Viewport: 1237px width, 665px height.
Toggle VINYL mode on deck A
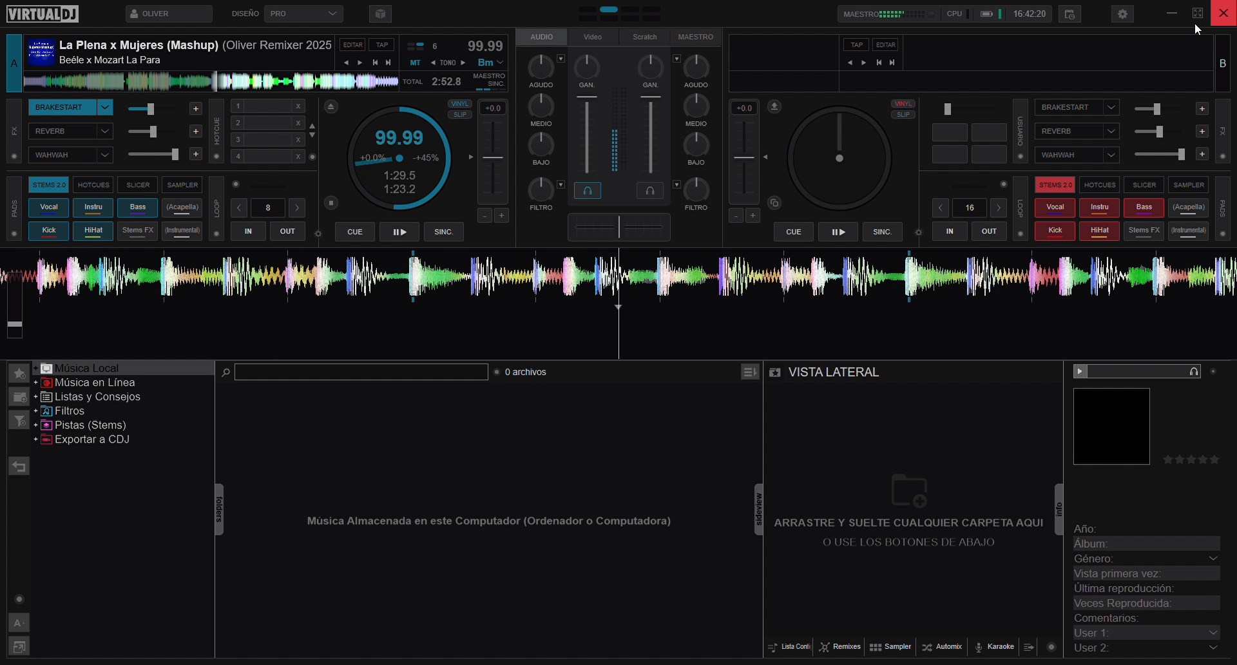pos(460,104)
